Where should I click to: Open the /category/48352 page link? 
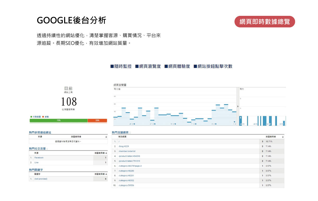click(126, 180)
